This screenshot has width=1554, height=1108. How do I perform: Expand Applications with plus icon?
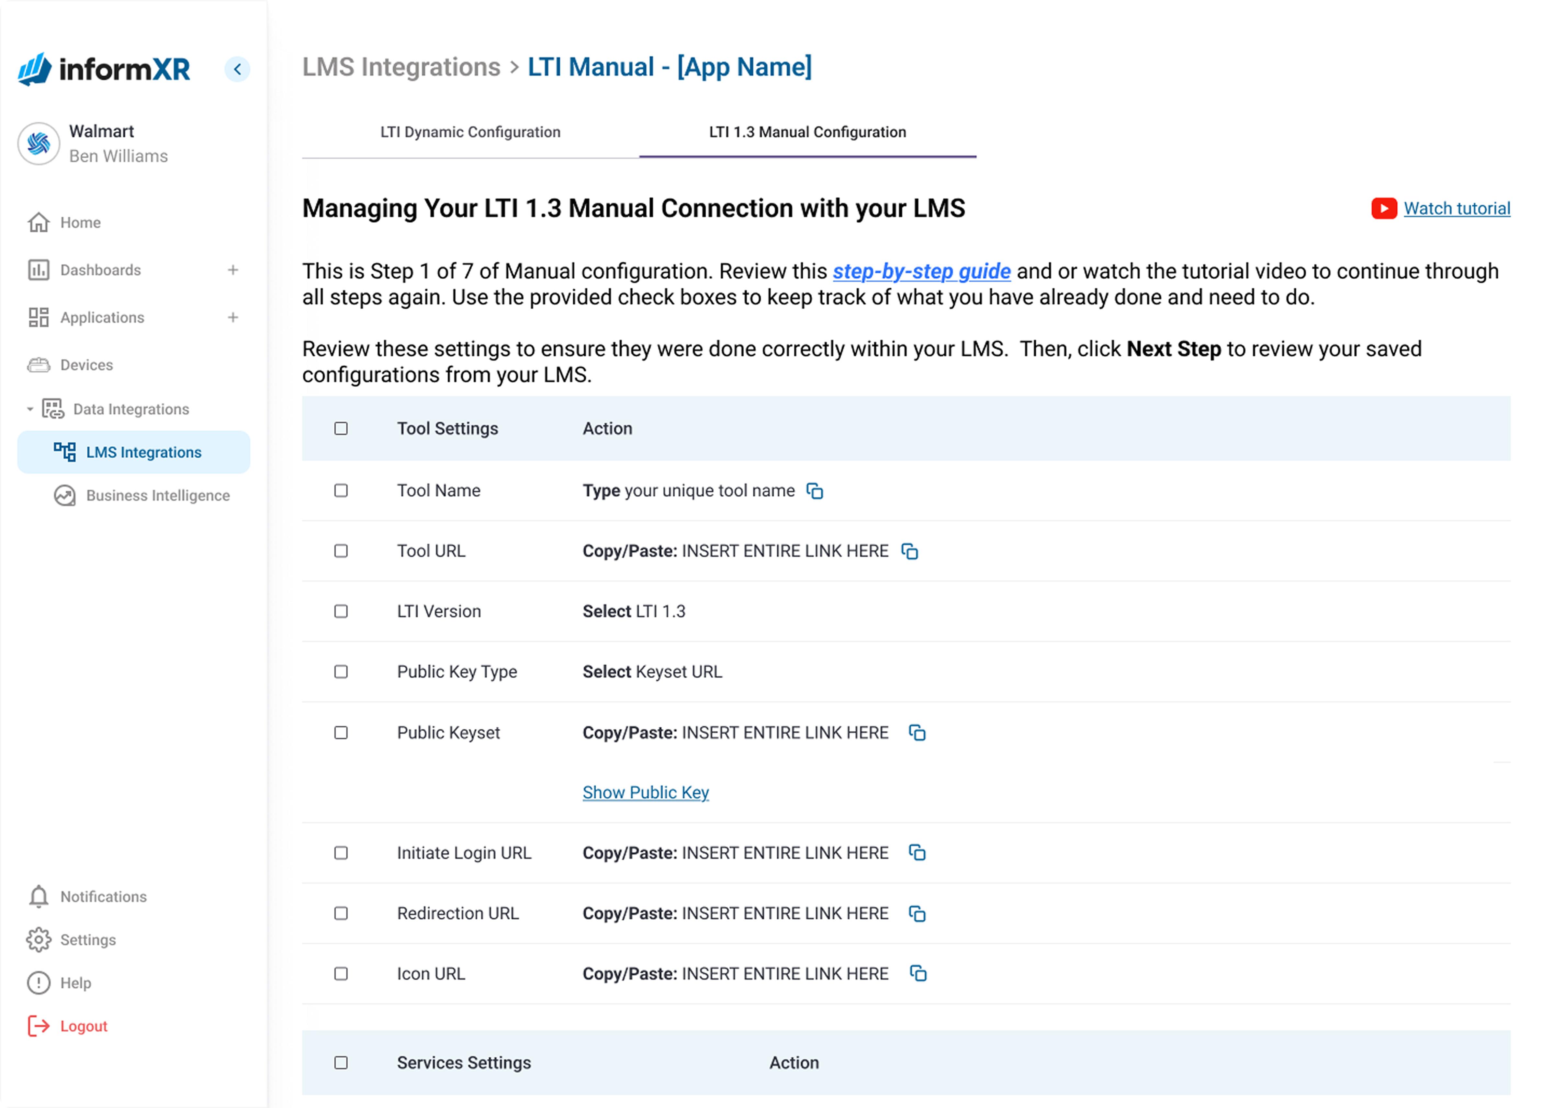[x=233, y=317]
